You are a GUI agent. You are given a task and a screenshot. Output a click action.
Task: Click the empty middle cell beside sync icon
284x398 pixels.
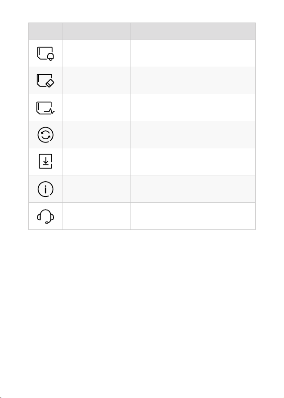pos(97,135)
